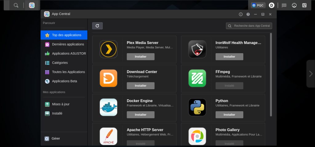The height and width of the screenshot is (147, 315).
Task: Open the Photo Gallery app icon
Action: (197, 136)
